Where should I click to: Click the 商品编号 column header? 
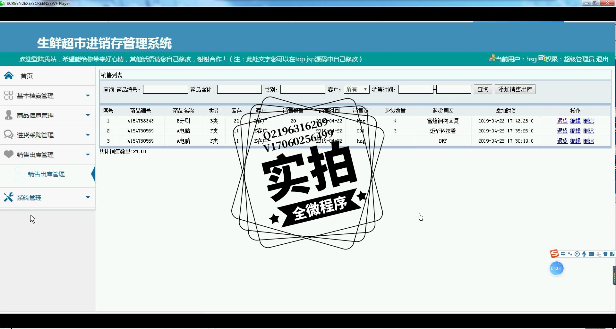[x=141, y=111]
